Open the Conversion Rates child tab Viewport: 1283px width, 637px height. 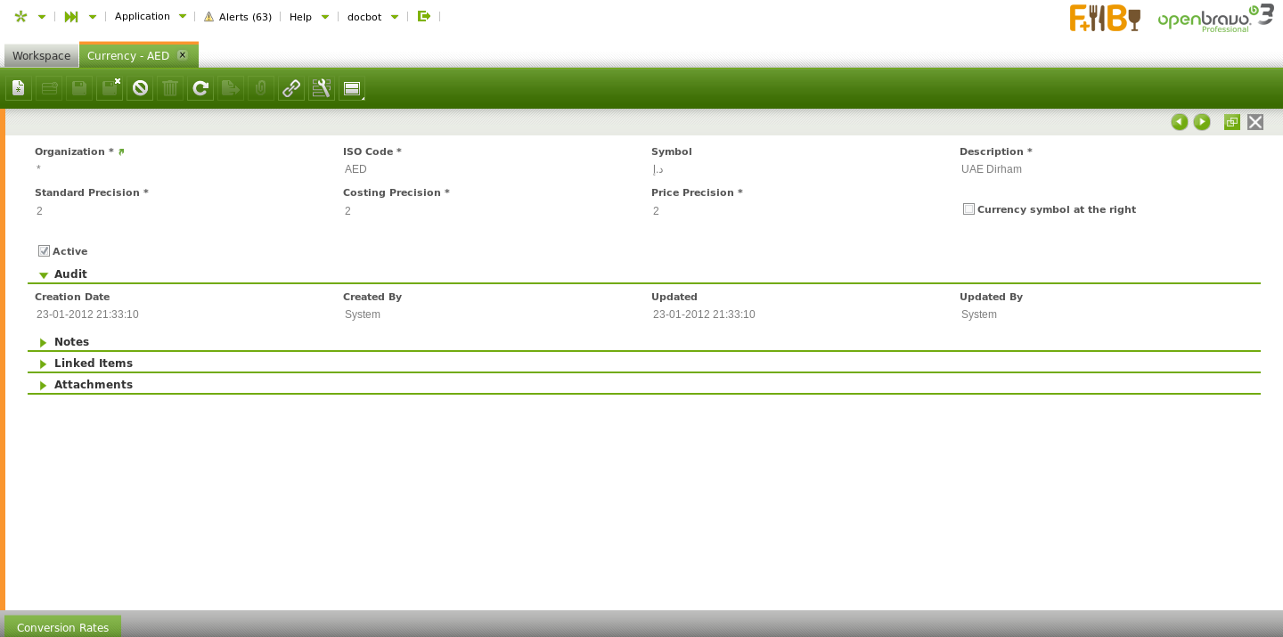[62, 627]
